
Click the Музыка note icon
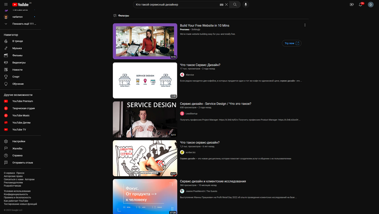click(6, 48)
